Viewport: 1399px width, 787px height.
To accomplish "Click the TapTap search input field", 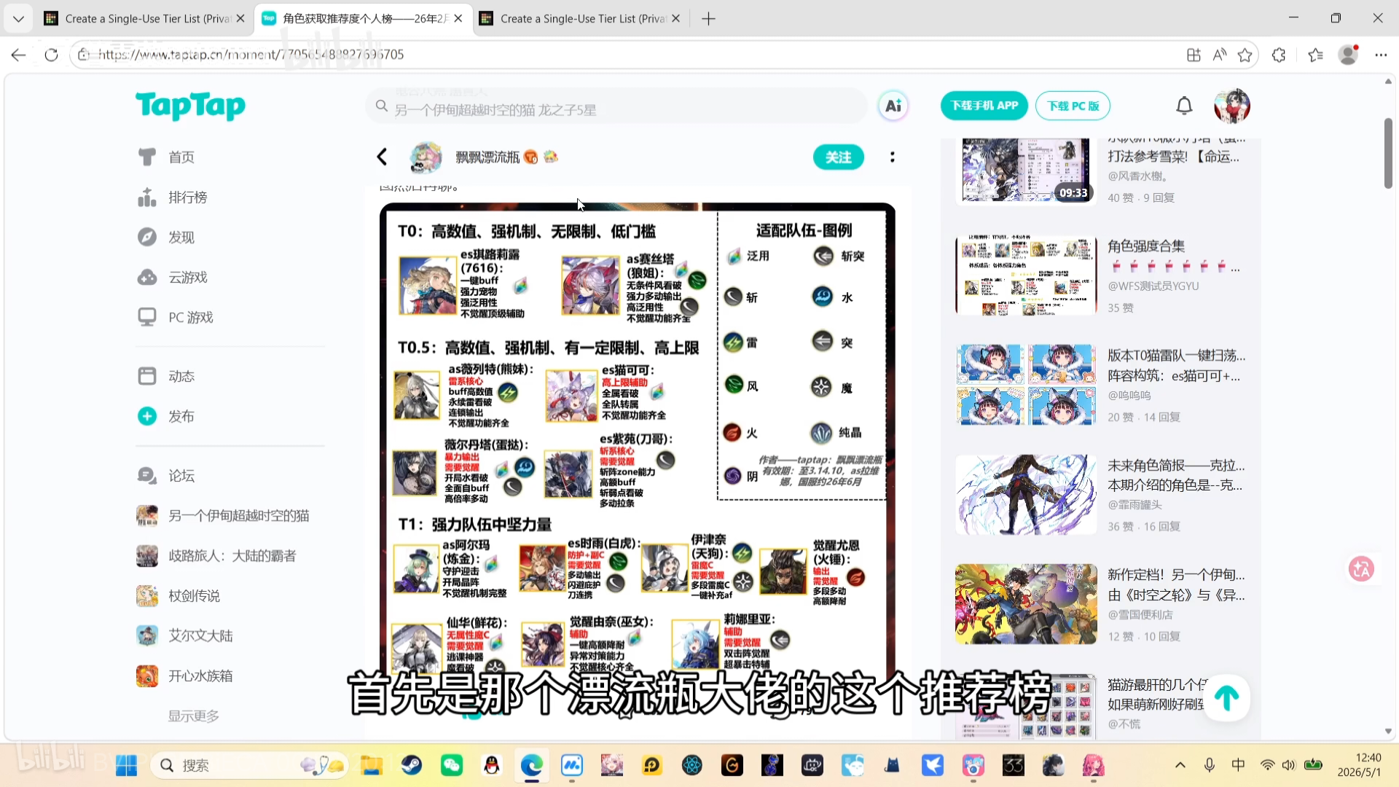I will 616,108.
